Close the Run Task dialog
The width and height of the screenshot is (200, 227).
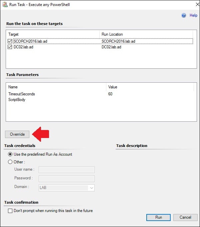197,4
